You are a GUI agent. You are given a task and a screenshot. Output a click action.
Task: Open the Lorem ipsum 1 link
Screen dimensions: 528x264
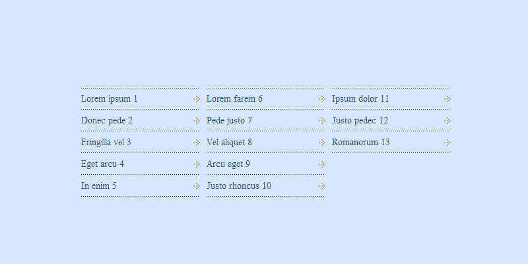(110, 99)
